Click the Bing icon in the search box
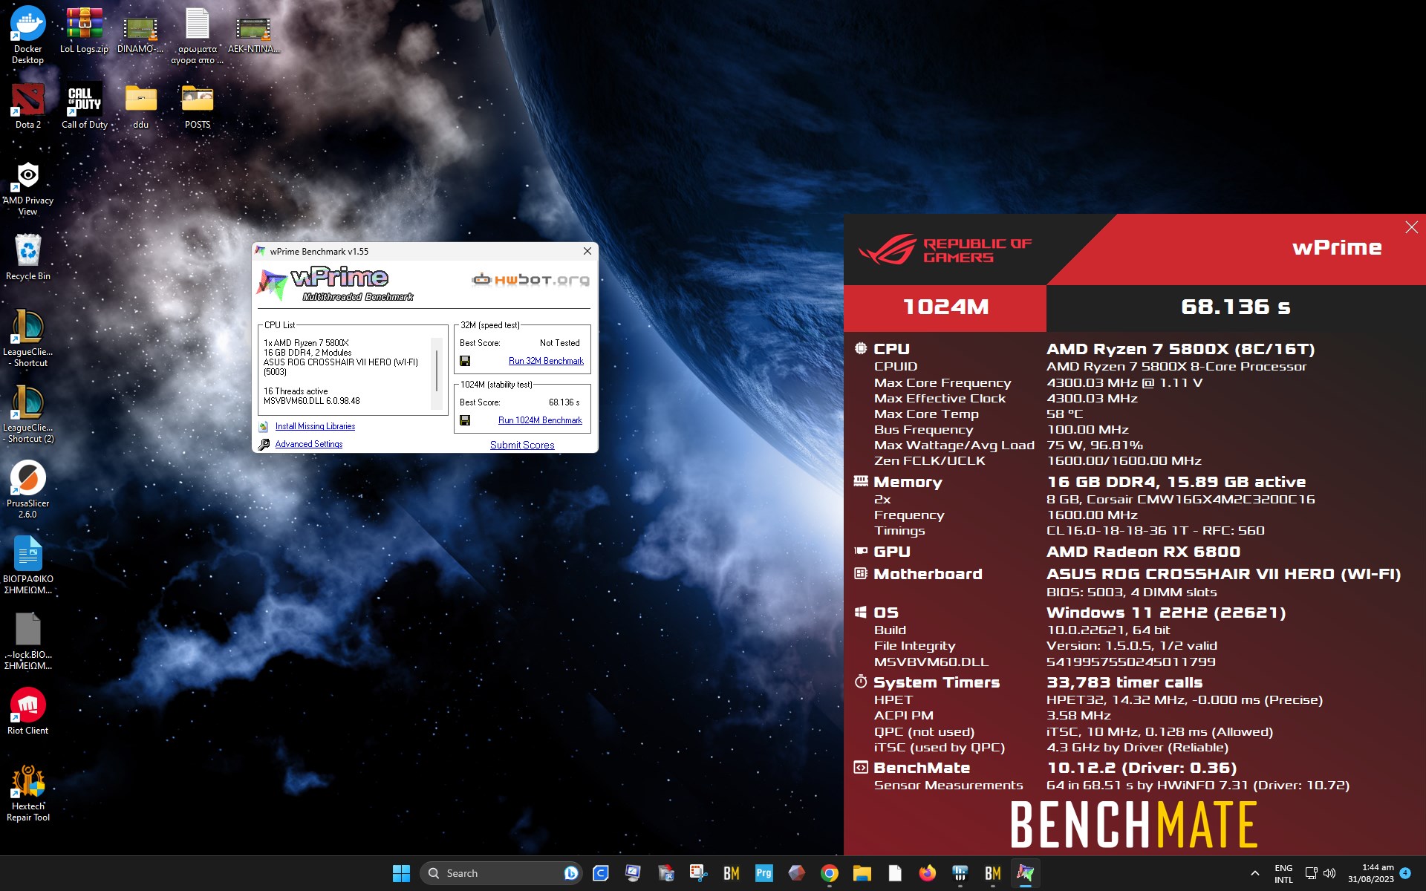The image size is (1426, 891). tap(570, 873)
